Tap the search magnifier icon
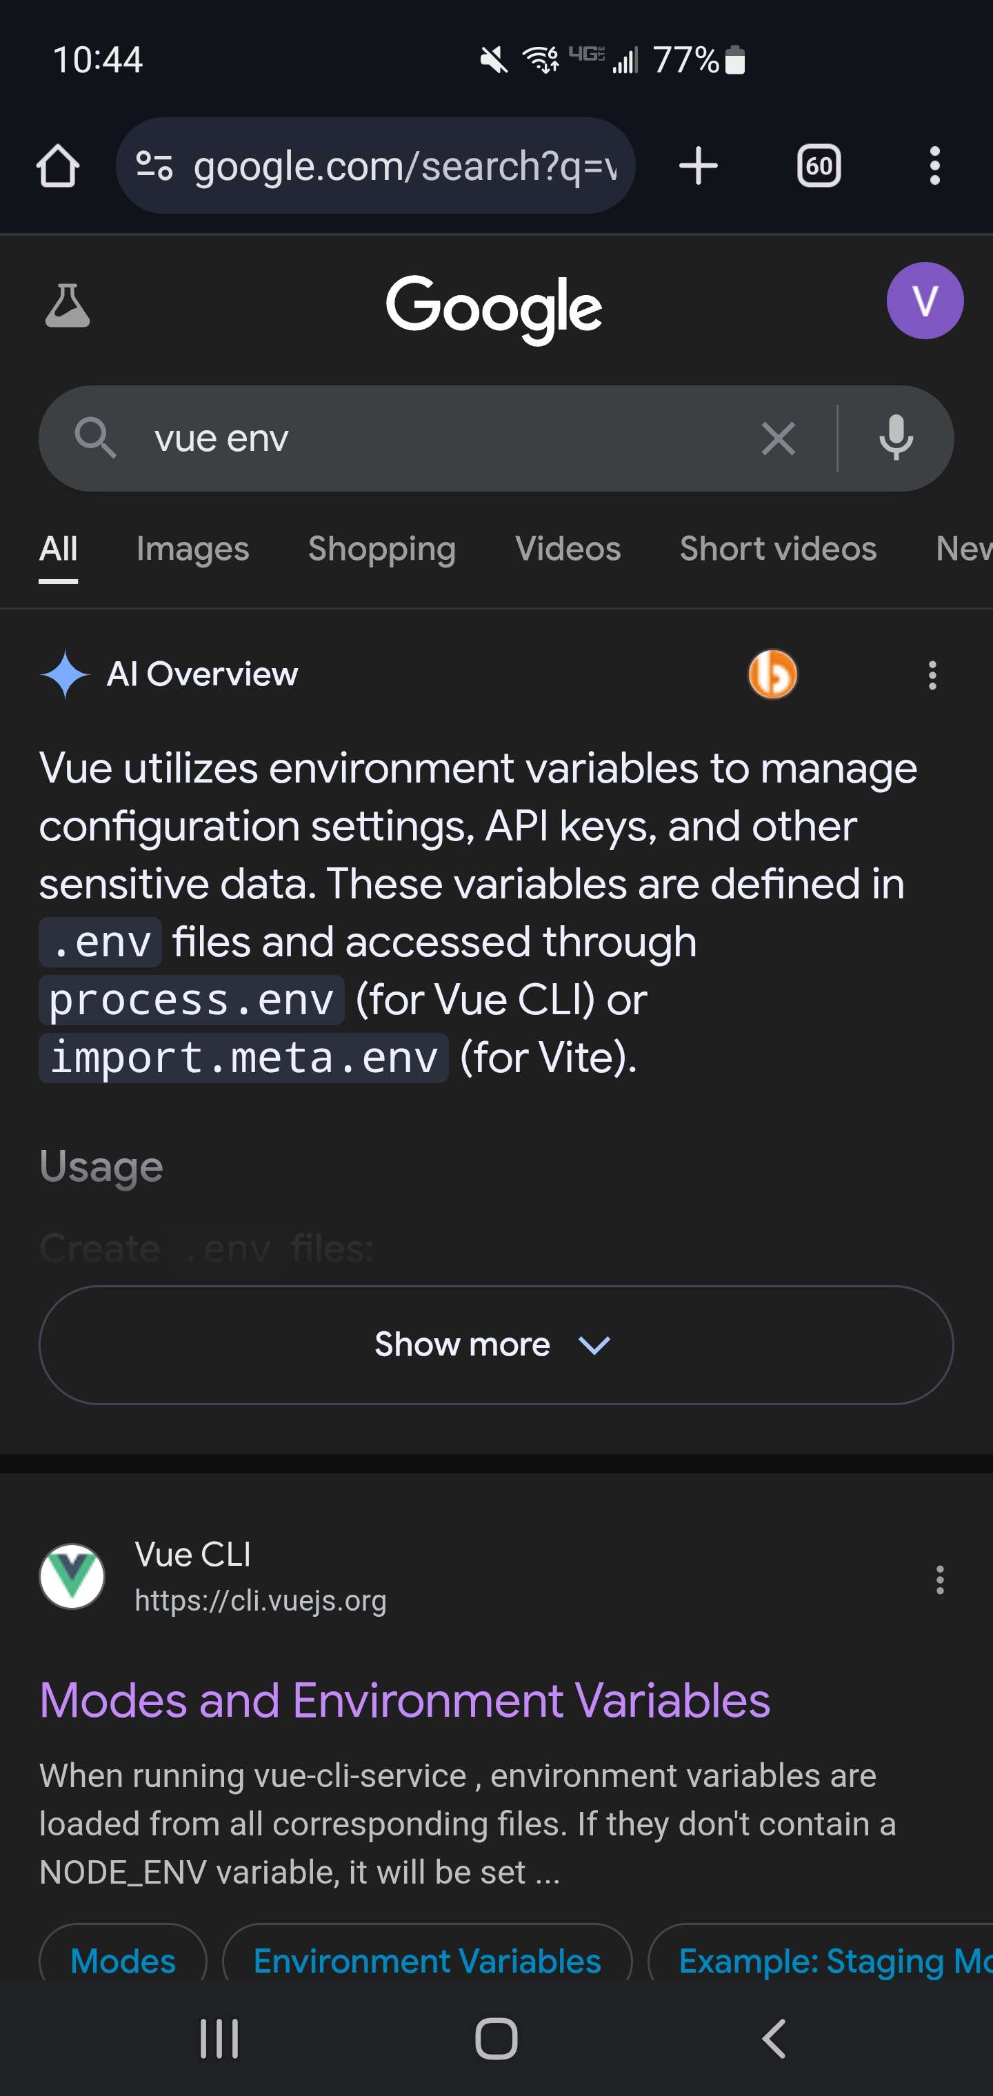Screen dimensions: 993x2096 coord(95,439)
